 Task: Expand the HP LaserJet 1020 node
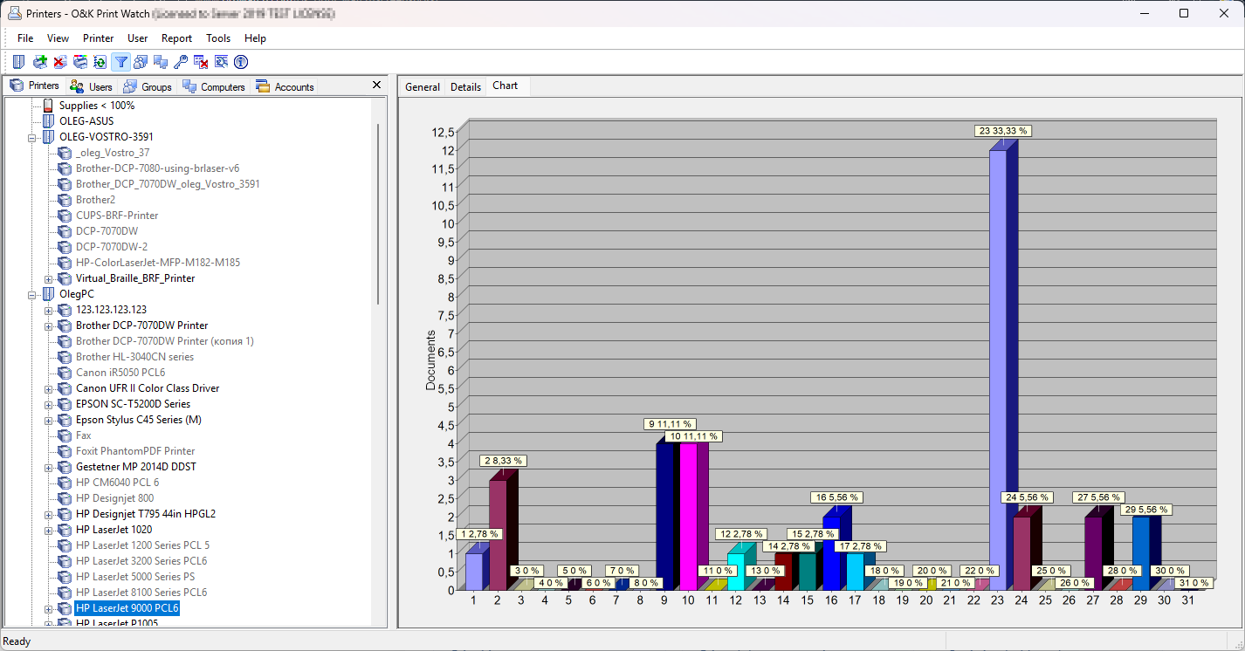[x=49, y=530]
